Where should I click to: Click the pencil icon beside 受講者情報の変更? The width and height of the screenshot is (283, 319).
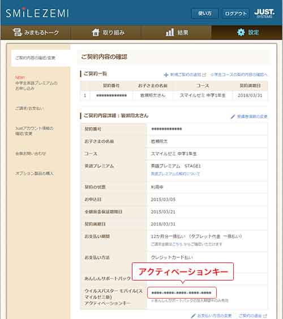(233, 117)
